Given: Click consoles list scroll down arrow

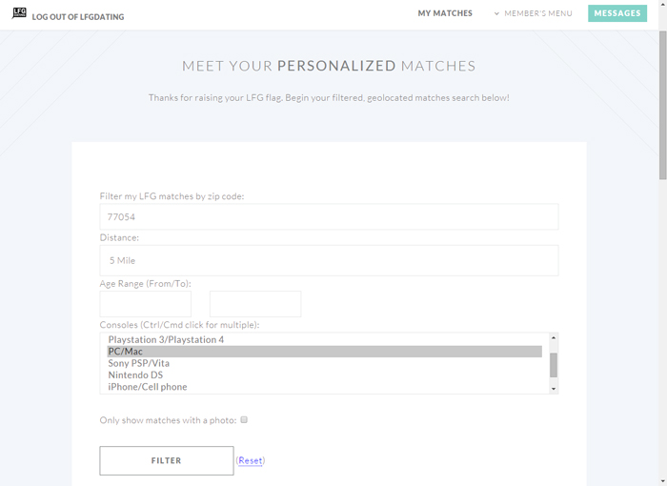Looking at the screenshot, I should [554, 389].
